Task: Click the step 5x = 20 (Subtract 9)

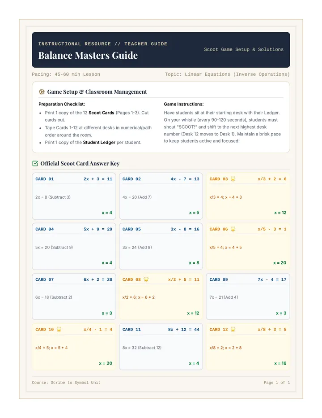Action: (x=54, y=248)
